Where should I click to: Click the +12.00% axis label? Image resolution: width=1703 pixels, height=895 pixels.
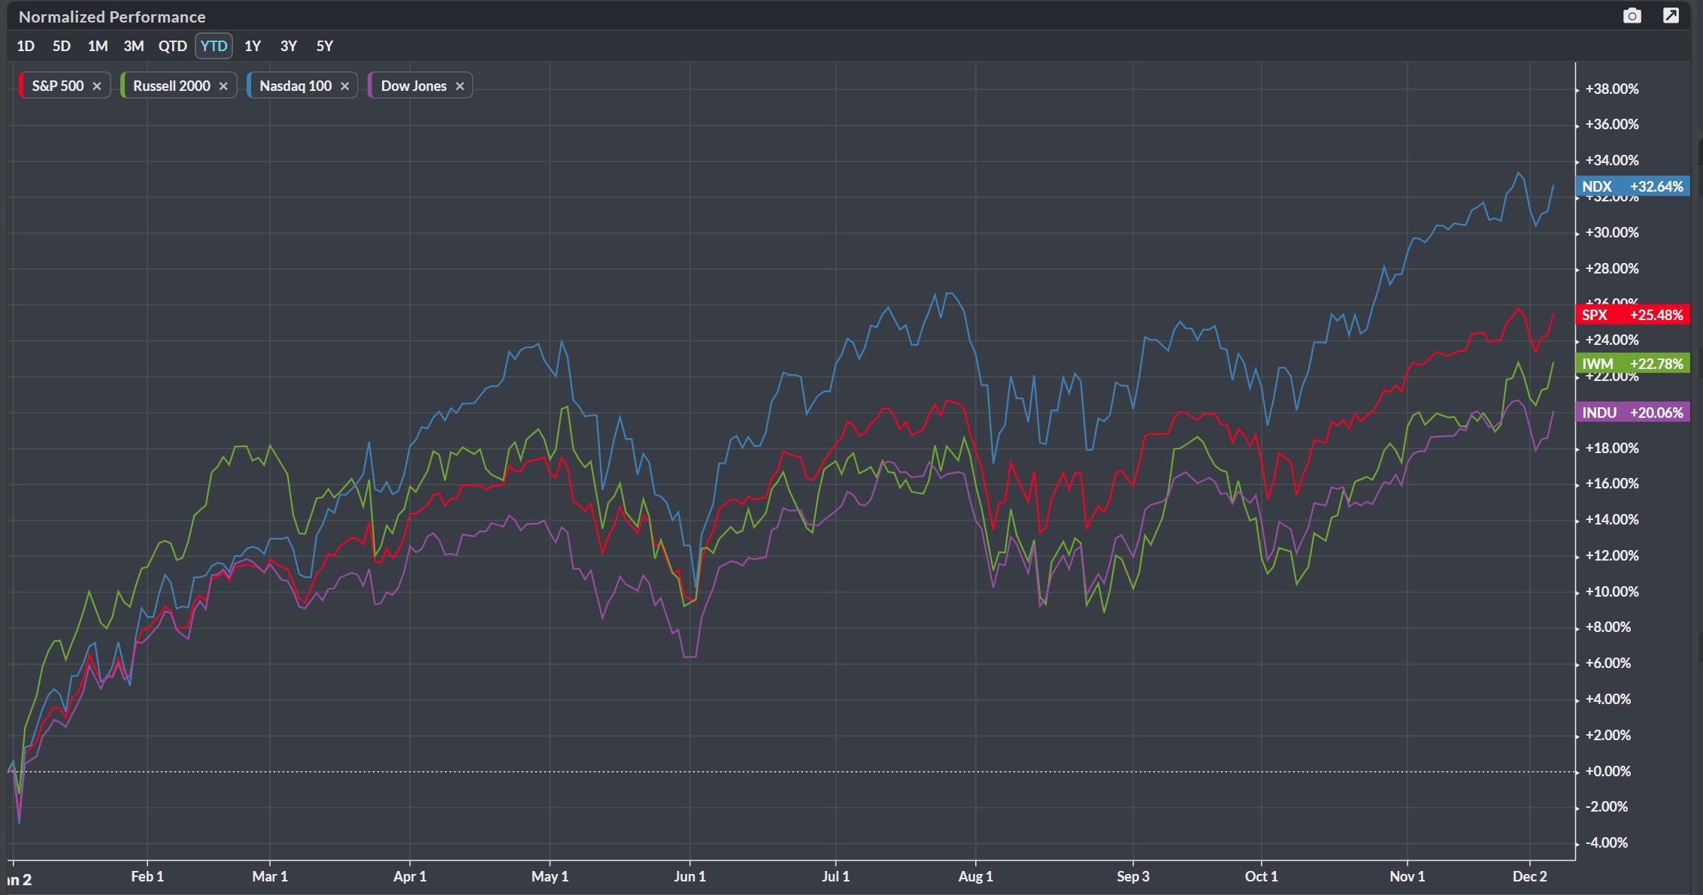[x=1612, y=555]
